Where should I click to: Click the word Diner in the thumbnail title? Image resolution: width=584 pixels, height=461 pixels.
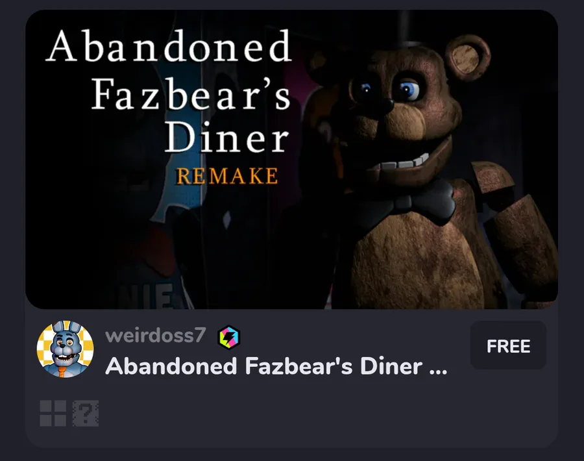(227, 137)
